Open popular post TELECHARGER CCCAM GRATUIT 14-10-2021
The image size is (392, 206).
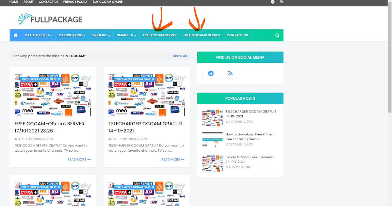(x=251, y=114)
